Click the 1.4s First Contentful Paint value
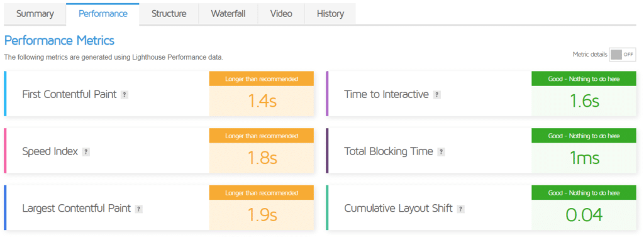Viewport: 644px width, 240px height. [262, 101]
